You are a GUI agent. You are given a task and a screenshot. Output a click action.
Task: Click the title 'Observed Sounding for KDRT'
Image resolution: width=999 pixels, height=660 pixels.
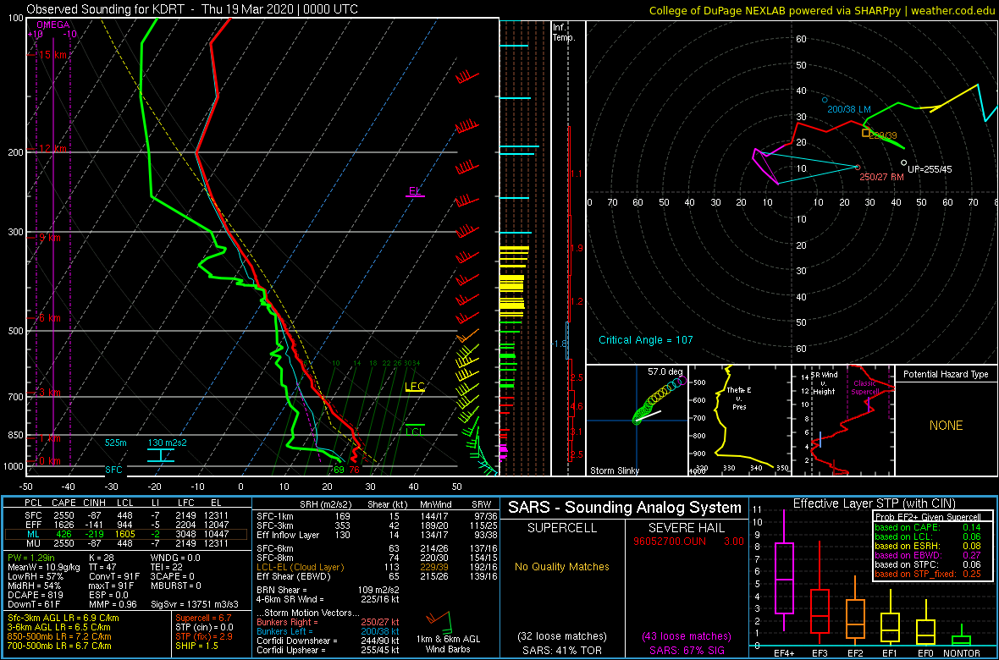108,9
